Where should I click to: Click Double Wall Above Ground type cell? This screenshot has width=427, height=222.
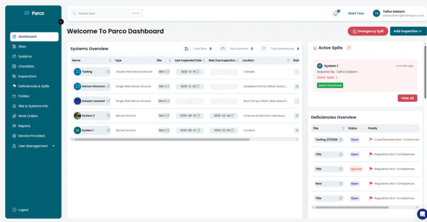pyautogui.click(x=134, y=71)
